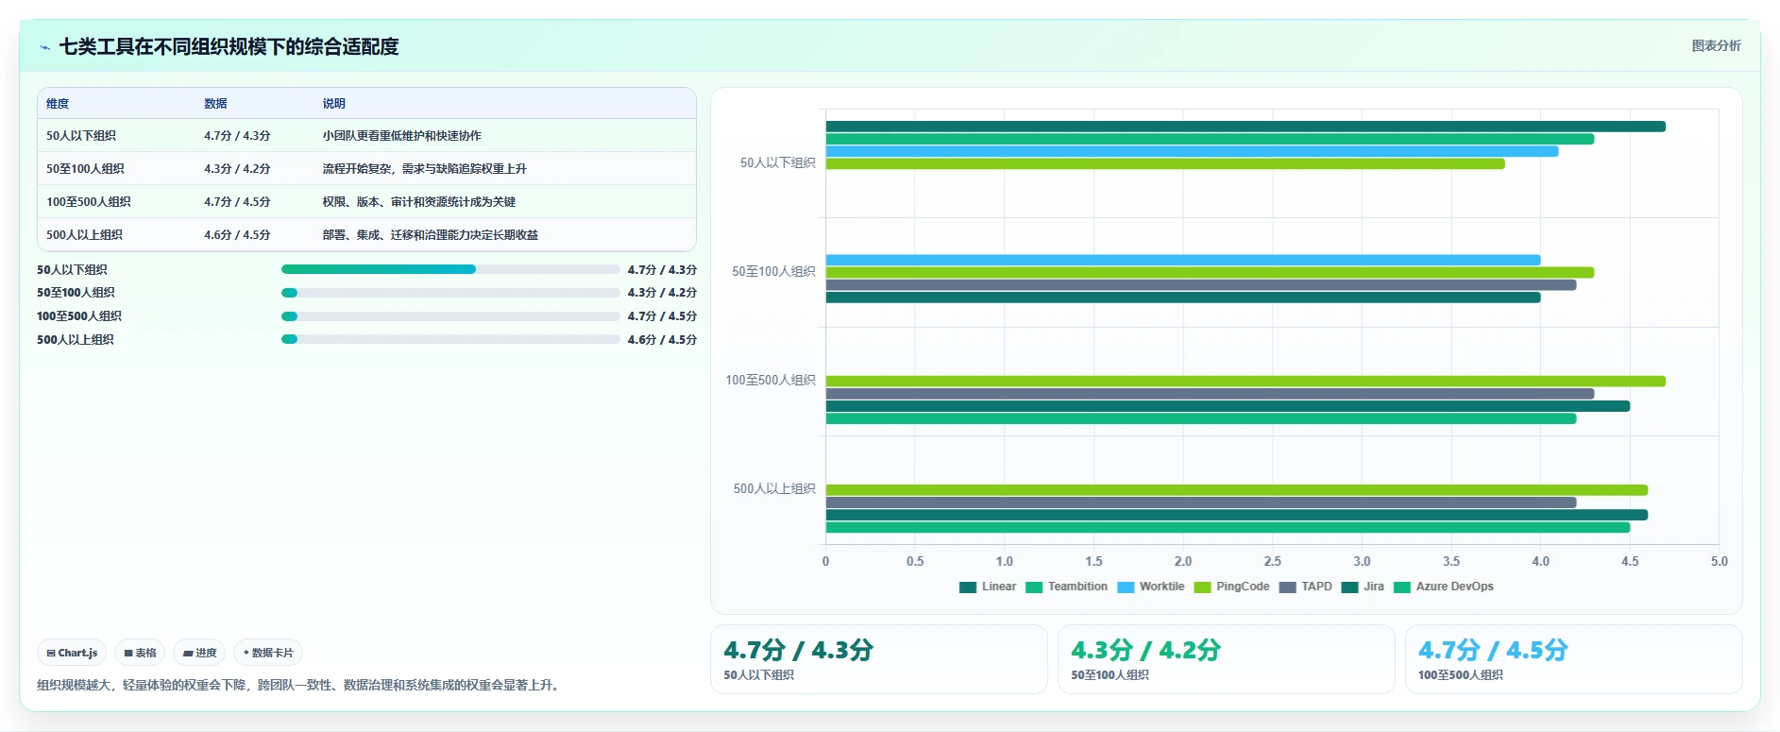Select the text 流程开始复杂，需求与缺陷追踪权重上升
Viewport: 1780px width, 732px height.
tap(424, 169)
